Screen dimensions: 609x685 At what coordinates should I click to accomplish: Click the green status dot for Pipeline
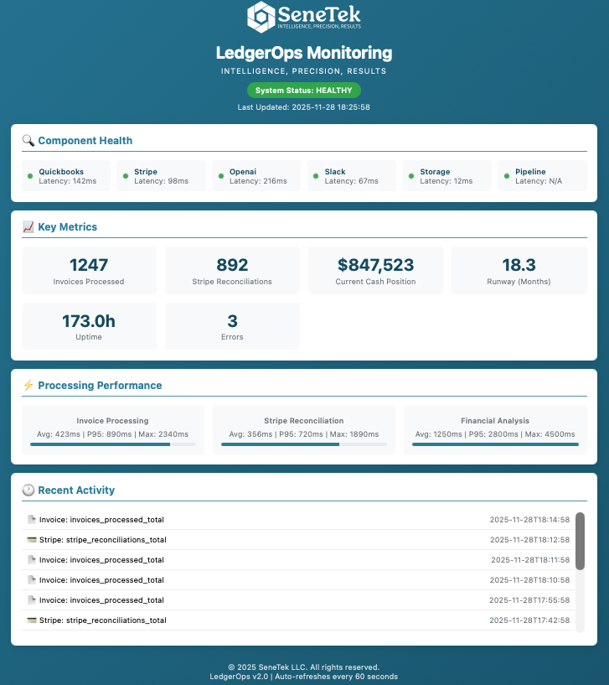coord(507,176)
